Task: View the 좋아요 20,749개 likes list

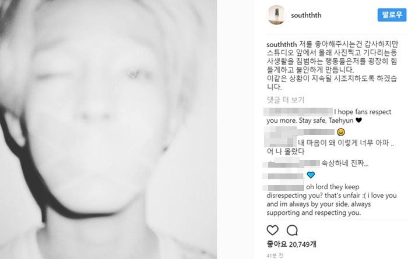Action: point(291,244)
